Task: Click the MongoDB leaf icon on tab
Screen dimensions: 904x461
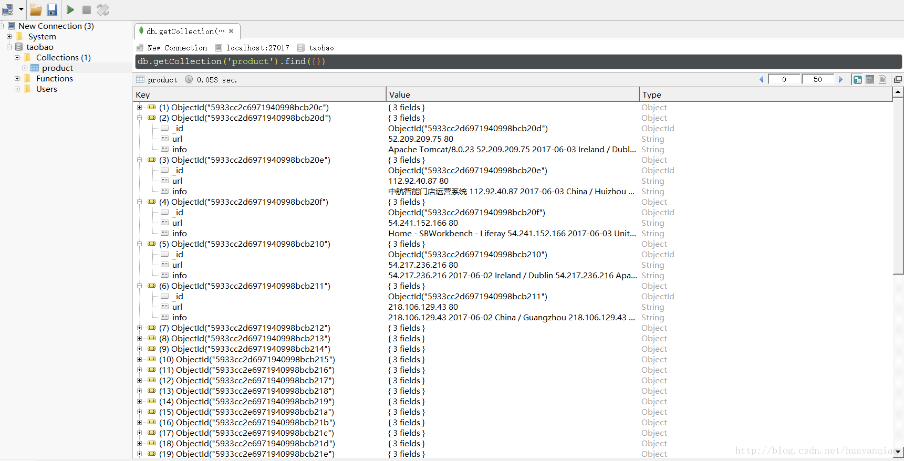Action: click(141, 30)
